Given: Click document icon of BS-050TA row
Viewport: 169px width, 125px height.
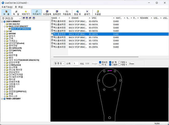Looking at the screenshot, I should 52,21.
